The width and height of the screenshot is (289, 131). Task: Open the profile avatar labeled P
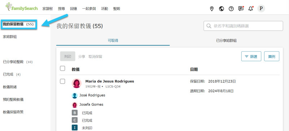click(x=261, y=8)
